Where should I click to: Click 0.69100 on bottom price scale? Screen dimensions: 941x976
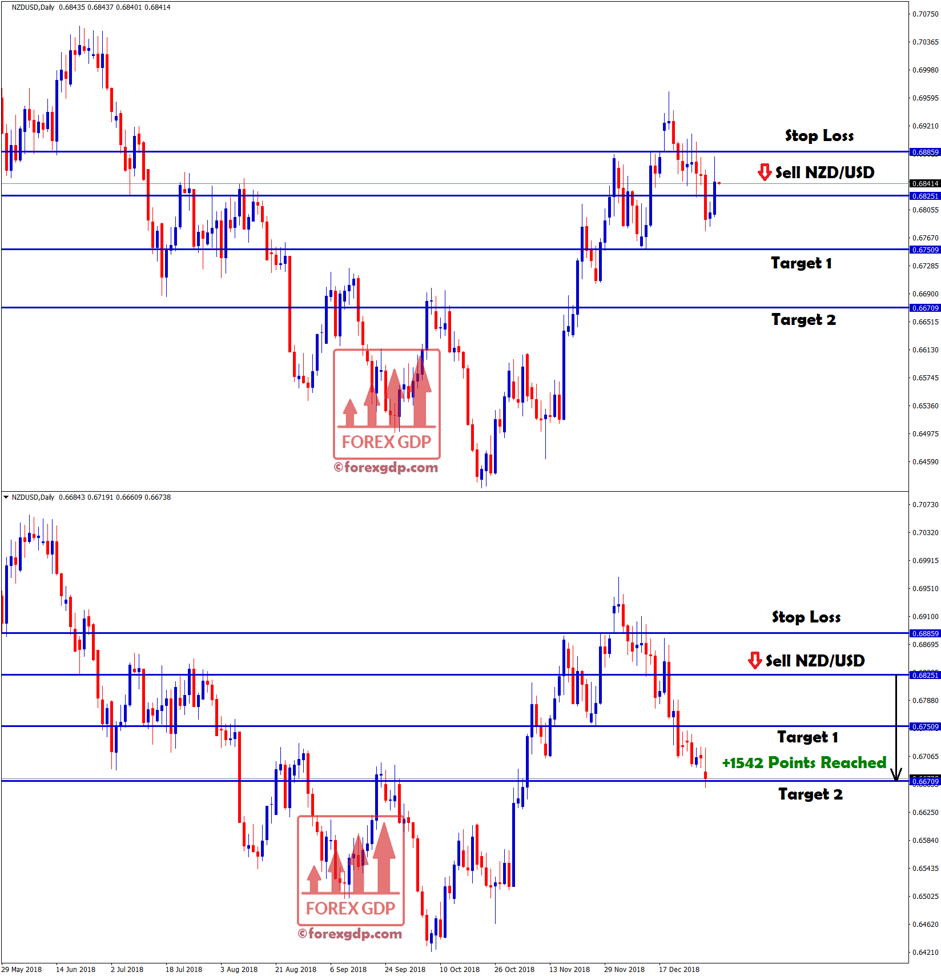pyautogui.click(x=926, y=617)
